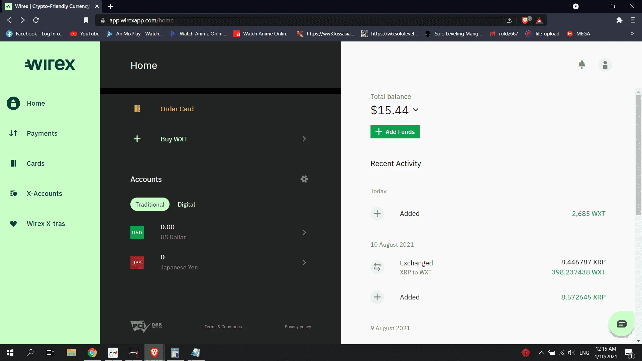The width and height of the screenshot is (642, 361).
Task: Open Payments in sidebar
Action: (42, 133)
